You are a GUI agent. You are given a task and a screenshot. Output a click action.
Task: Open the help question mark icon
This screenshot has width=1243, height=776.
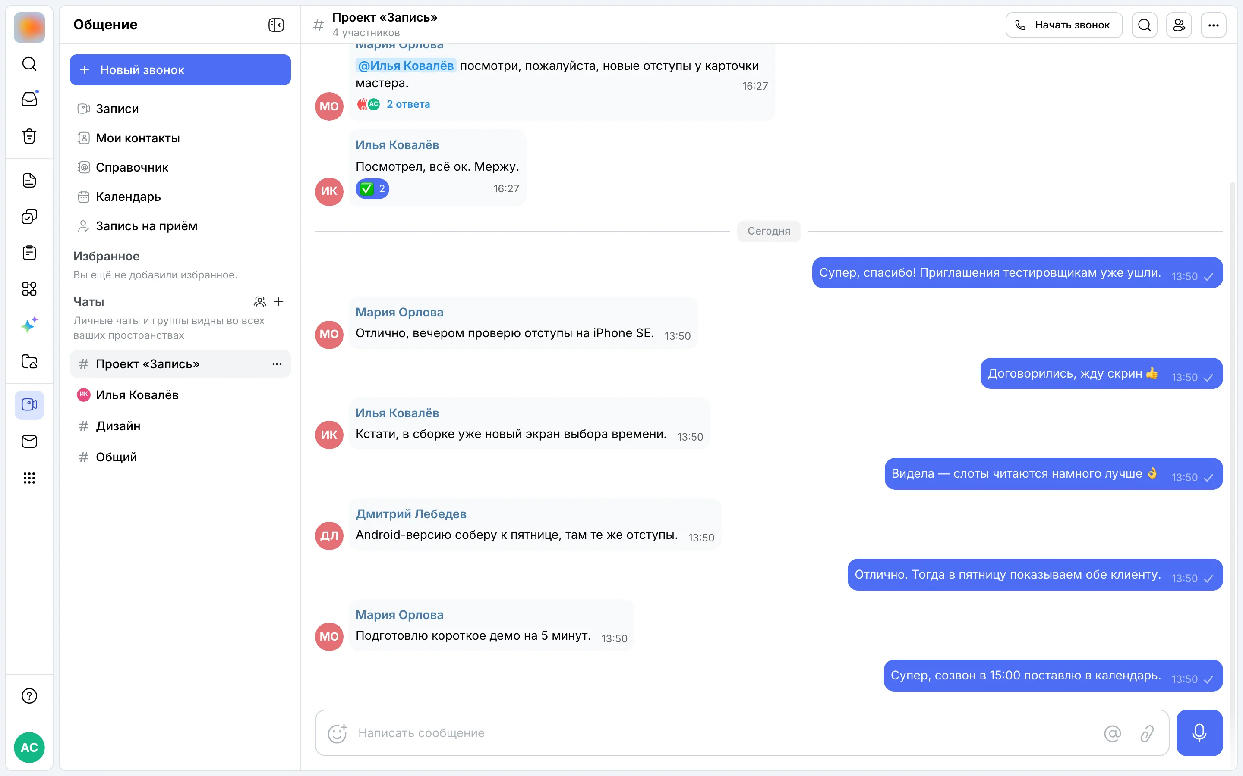(29, 696)
